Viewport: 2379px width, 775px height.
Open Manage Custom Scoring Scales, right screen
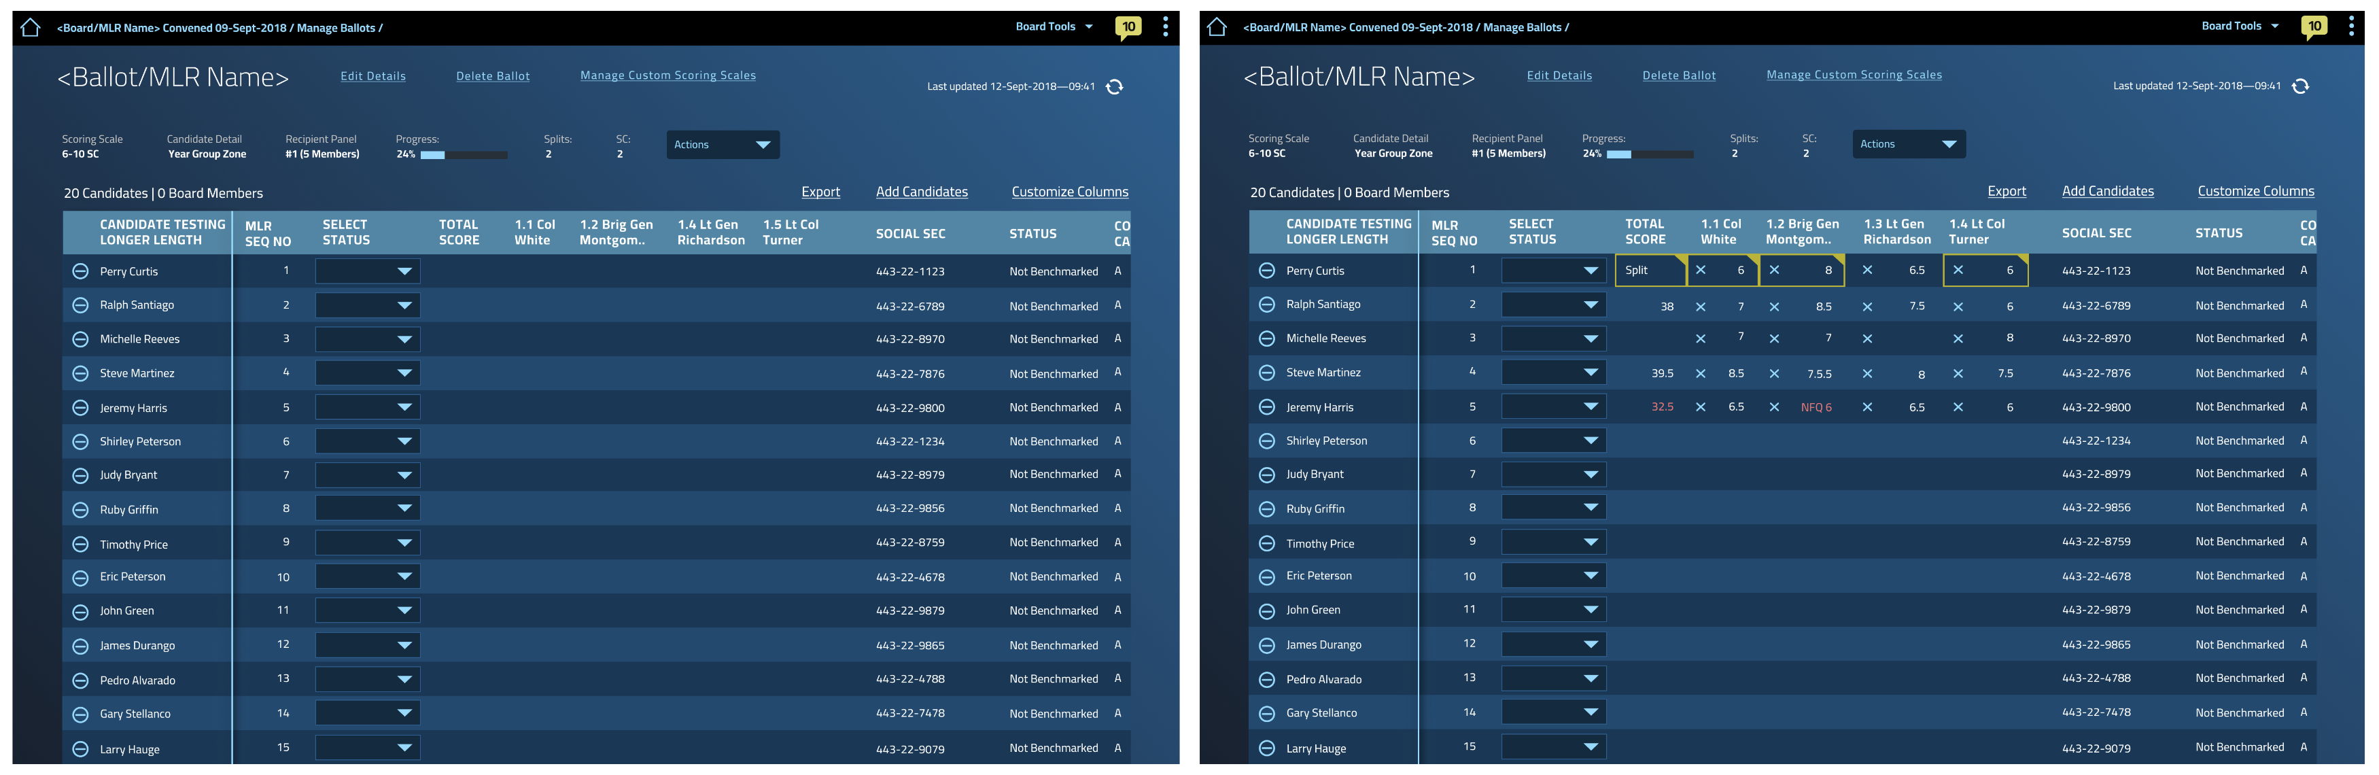click(x=1854, y=75)
